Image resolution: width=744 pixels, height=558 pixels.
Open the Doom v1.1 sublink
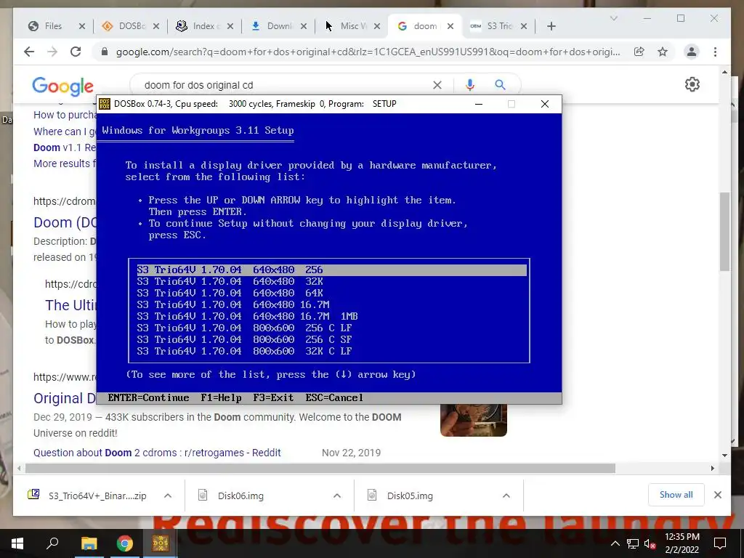[x=65, y=147]
